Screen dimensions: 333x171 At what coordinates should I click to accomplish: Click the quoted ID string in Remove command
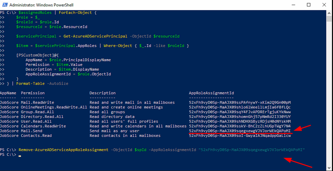pyautogui.click(x=252, y=150)
